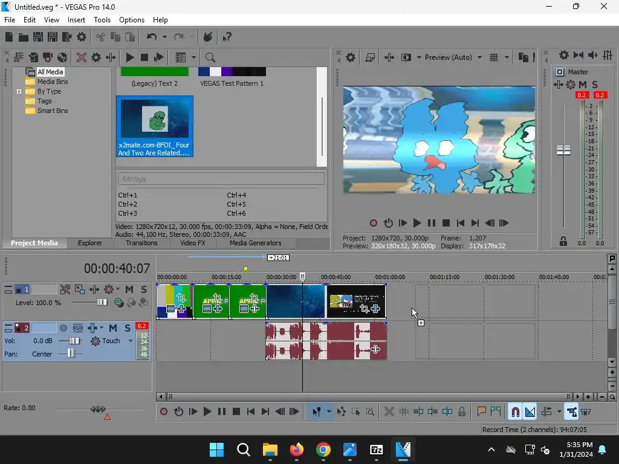Select x2mate.com-BFDI media thumbnail
This screenshot has height=464, width=619.
point(155,126)
